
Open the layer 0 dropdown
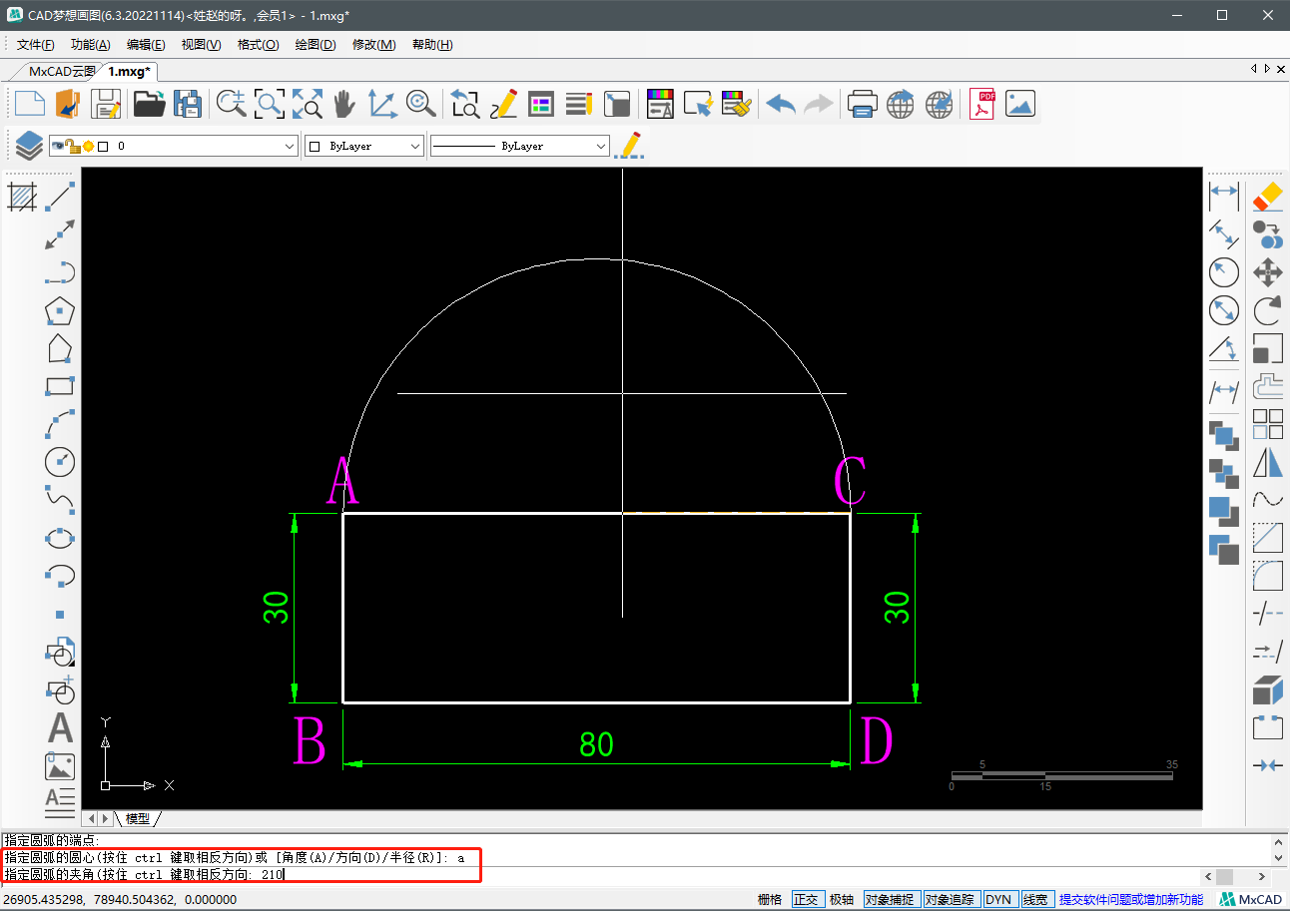coord(290,146)
